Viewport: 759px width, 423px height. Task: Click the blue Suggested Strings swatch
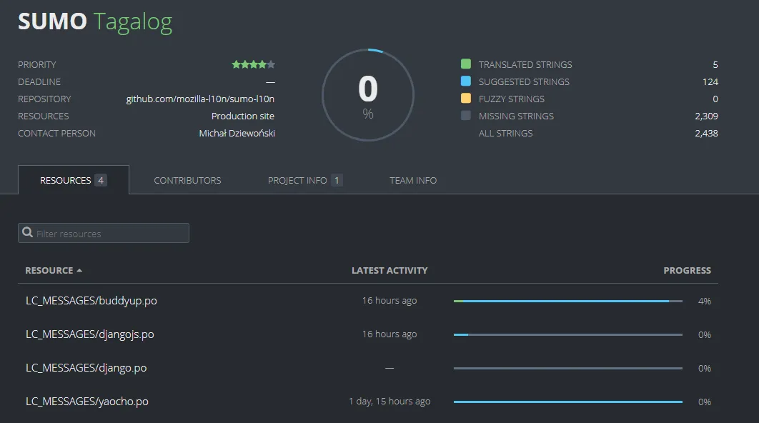[466, 81]
